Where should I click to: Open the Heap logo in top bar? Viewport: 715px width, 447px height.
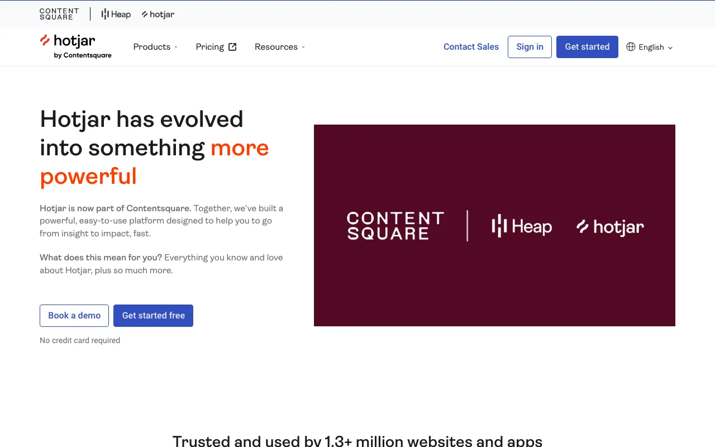(116, 14)
